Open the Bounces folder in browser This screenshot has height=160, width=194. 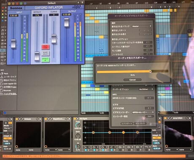pos(7,91)
